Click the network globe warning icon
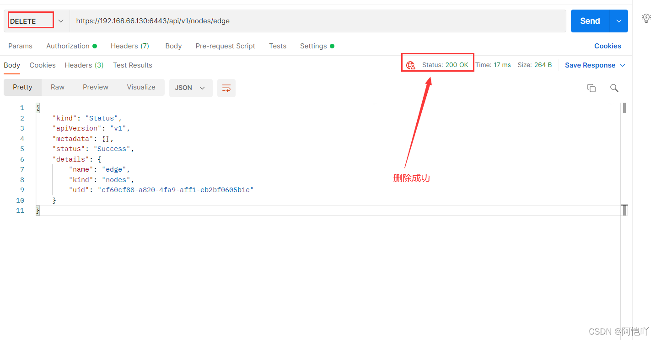 (411, 65)
